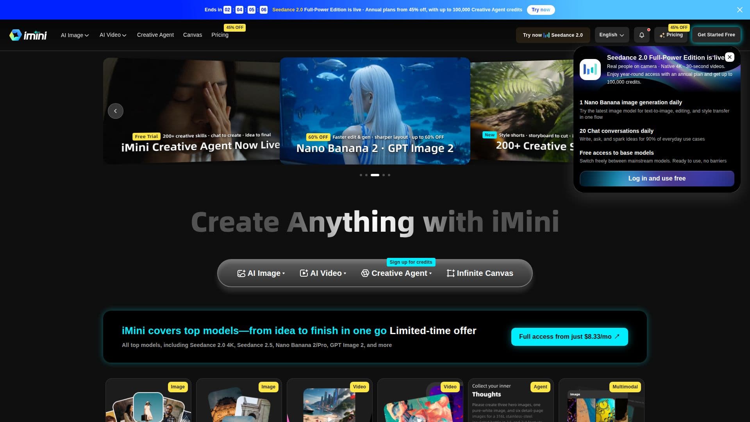The image size is (750, 422).
Task: Open Infinite Canvas tool
Action: pyautogui.click(x=480, y=273)
